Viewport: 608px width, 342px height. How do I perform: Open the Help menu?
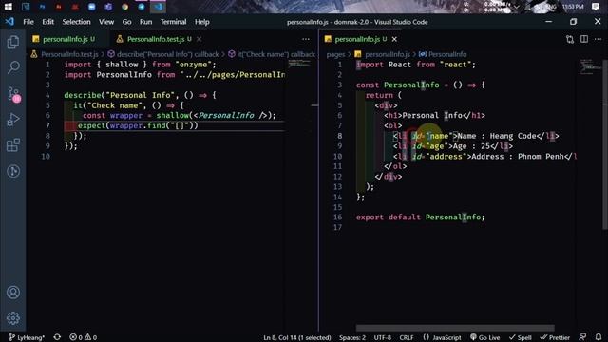[x=202, y=22]
